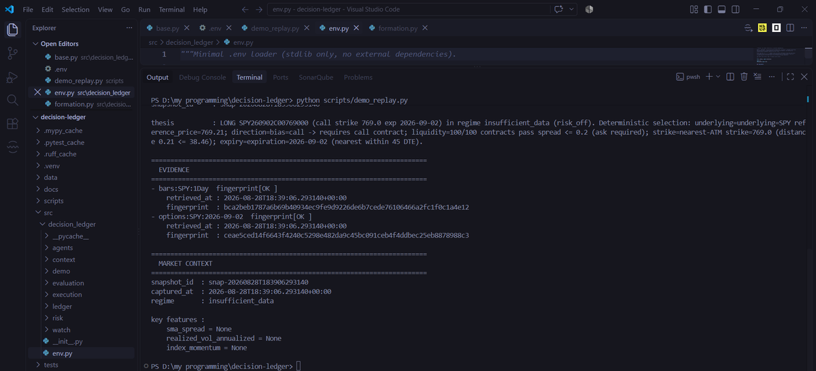Open the Explorer view in activity bar
The width and height of the screenshot is (816, 371).
[x=12, y=30]
